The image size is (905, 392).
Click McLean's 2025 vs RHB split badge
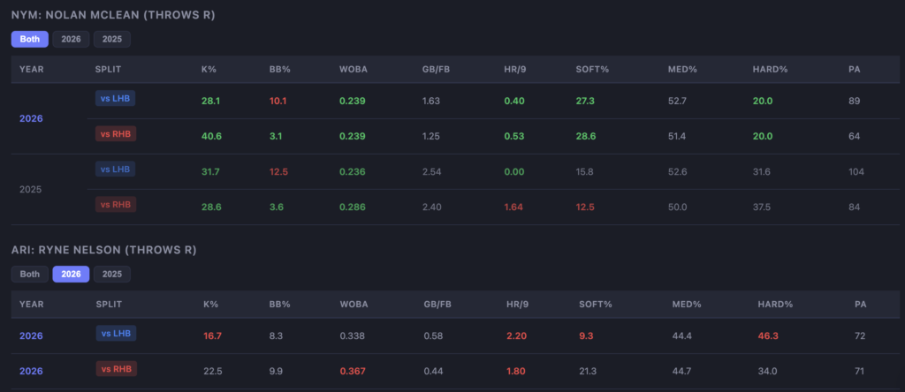[x=116, y=204]
